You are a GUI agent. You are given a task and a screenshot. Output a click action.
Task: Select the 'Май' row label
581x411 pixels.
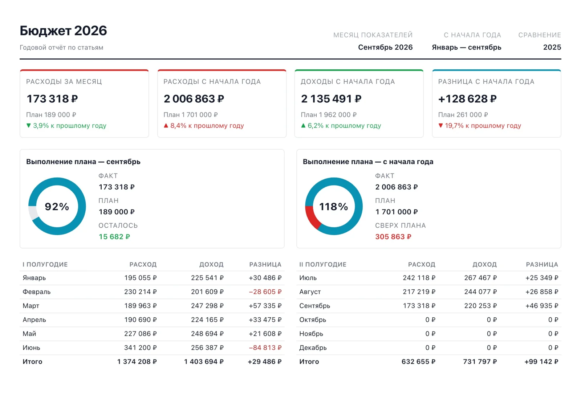[x=29, y=334]
